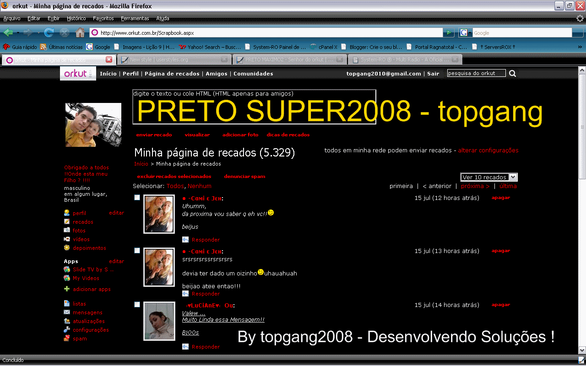Reload the page with the refresh icon
Image resolution: width=586 pixels, height=366 pixels.
pyautogui.click(x=49, y=32)
